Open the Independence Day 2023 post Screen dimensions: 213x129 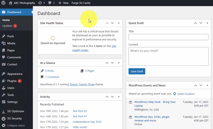[87, 122]
